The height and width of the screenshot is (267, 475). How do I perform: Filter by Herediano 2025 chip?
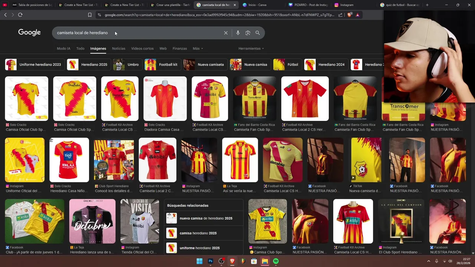tap(88, 65)
